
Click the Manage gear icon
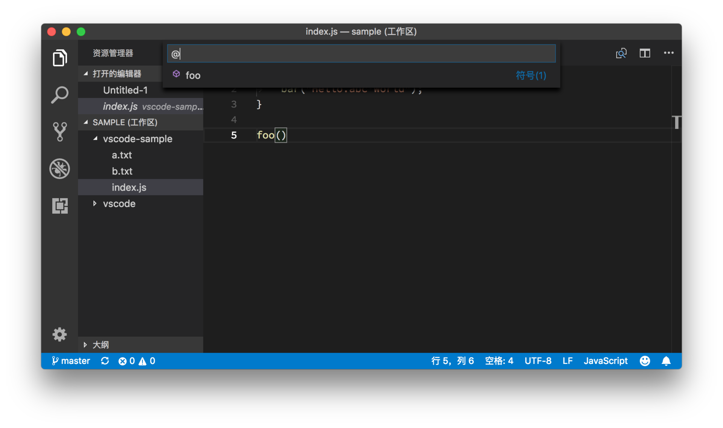coord(59,334)
